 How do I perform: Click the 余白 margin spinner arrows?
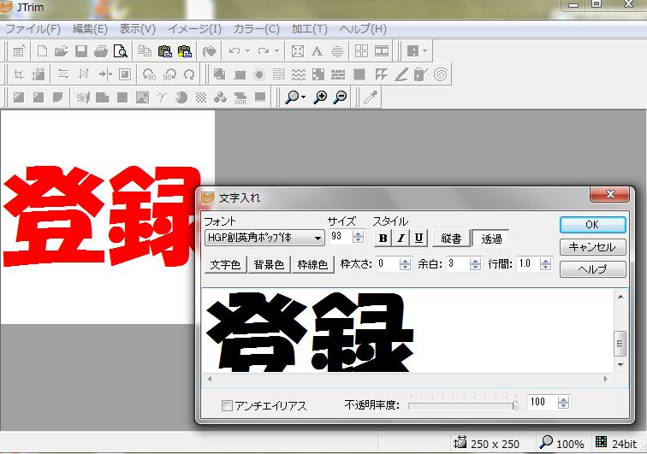(475, 264)
